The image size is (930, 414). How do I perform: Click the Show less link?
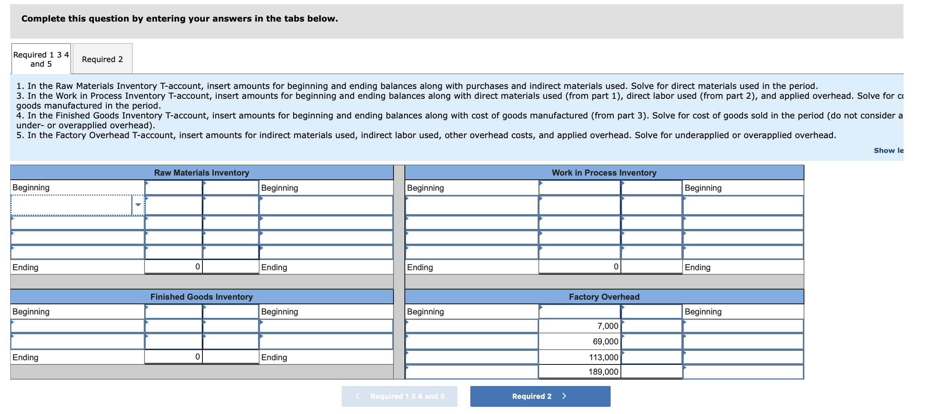click(x=888, y=150)
